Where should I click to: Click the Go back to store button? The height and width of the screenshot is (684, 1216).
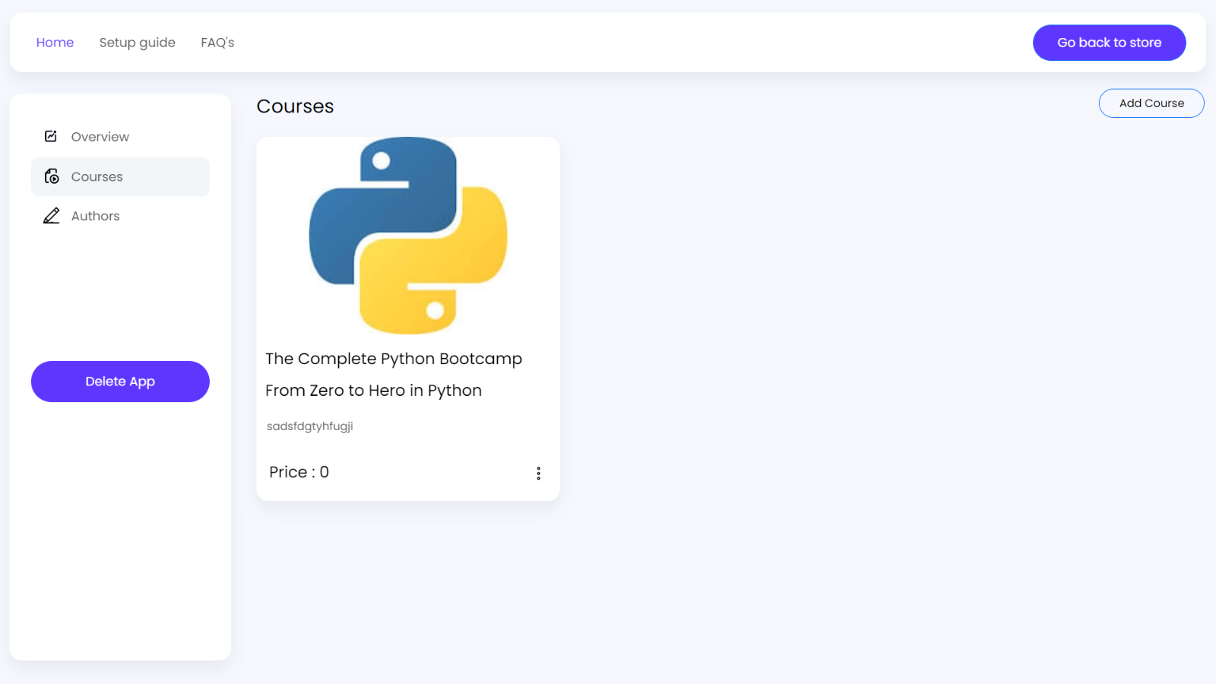tap(1109, 43)
